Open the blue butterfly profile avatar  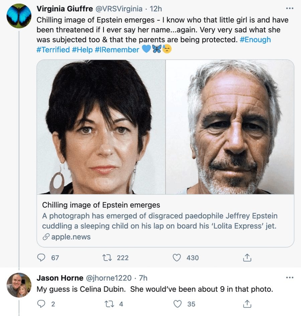(x=19, y=16)
